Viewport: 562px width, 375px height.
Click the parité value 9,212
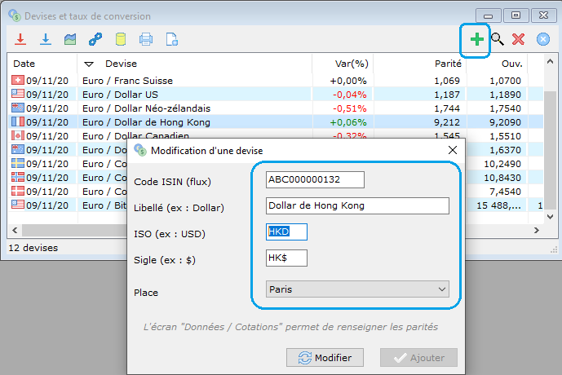point(447,122)
